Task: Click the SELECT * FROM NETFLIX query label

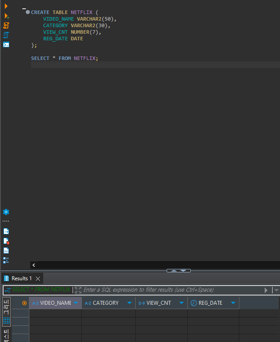Action: point(41,289)
